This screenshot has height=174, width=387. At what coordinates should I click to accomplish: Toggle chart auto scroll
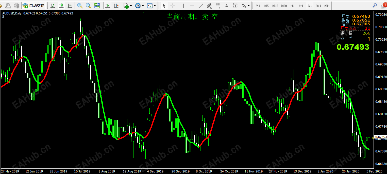[x=107, y=5]
